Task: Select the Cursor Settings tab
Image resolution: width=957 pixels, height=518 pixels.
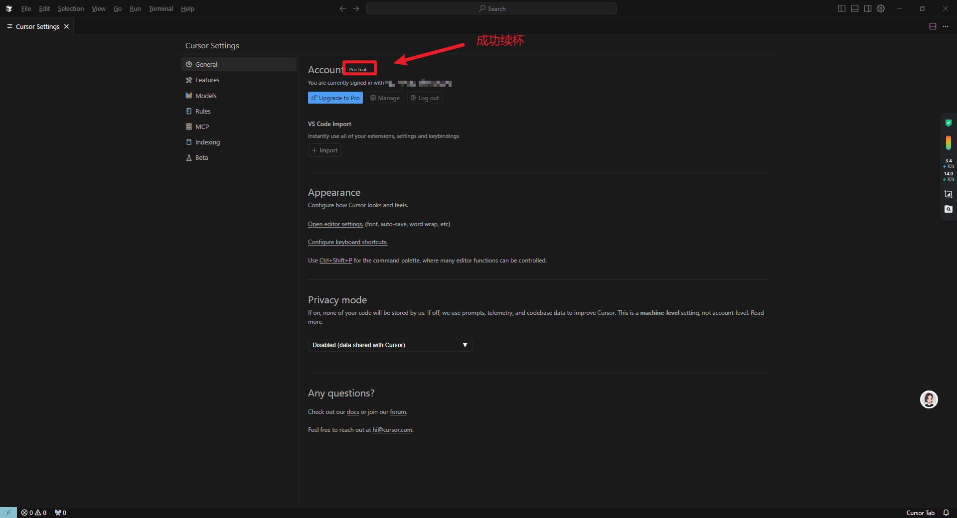Action: (x=37, y=26)
